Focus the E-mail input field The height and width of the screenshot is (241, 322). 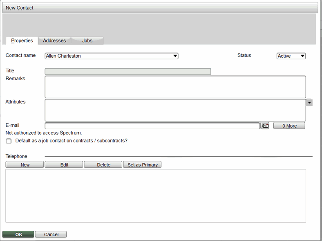coord(152,126)
